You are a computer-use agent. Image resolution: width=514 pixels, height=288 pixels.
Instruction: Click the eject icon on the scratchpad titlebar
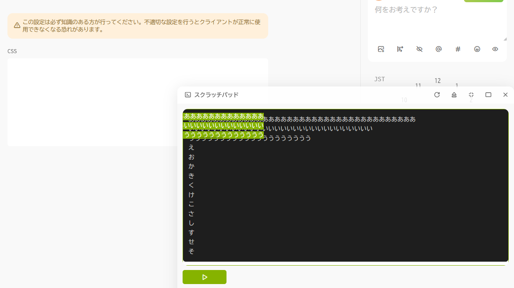pyautogui.click(x=454, y=94)
